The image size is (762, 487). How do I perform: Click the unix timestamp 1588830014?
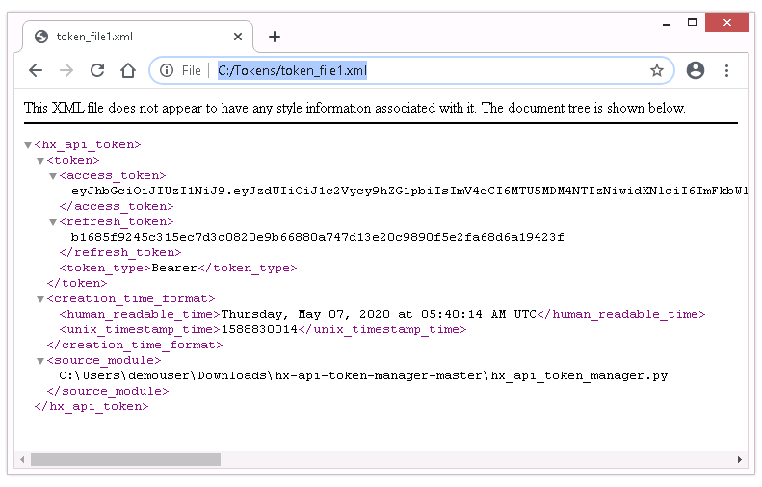click(259, 330)
